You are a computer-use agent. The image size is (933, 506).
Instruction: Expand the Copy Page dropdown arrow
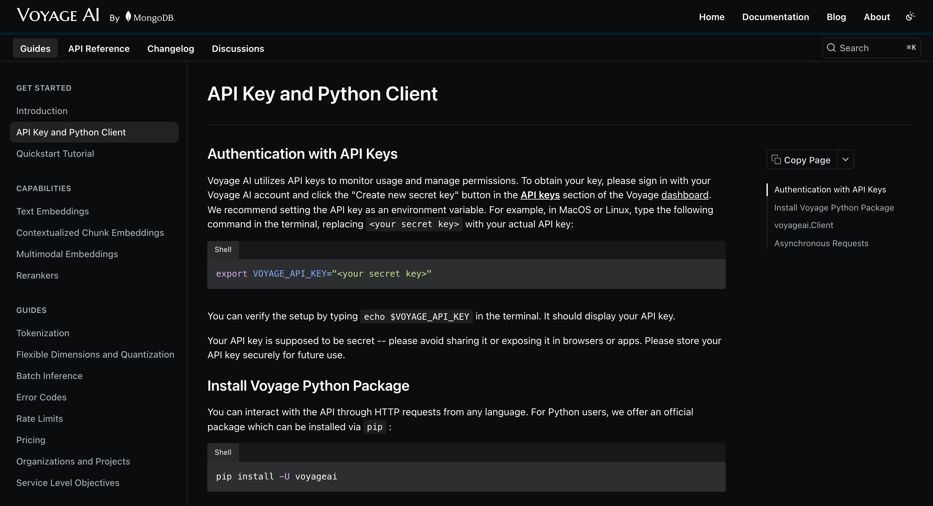tap(845, 159)
